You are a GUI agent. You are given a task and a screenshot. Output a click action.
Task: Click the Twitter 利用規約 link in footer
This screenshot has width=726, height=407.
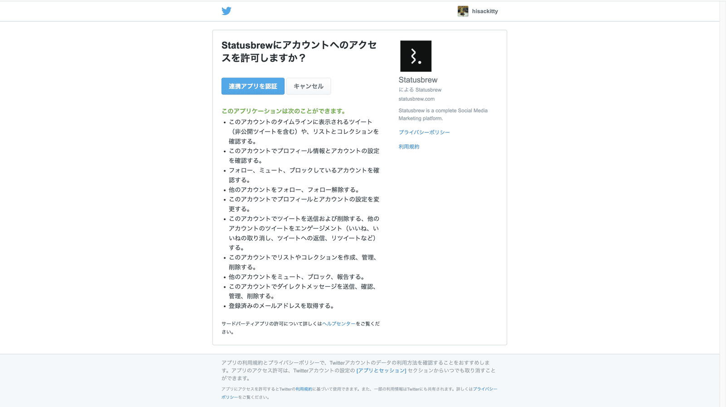point(304,389)
